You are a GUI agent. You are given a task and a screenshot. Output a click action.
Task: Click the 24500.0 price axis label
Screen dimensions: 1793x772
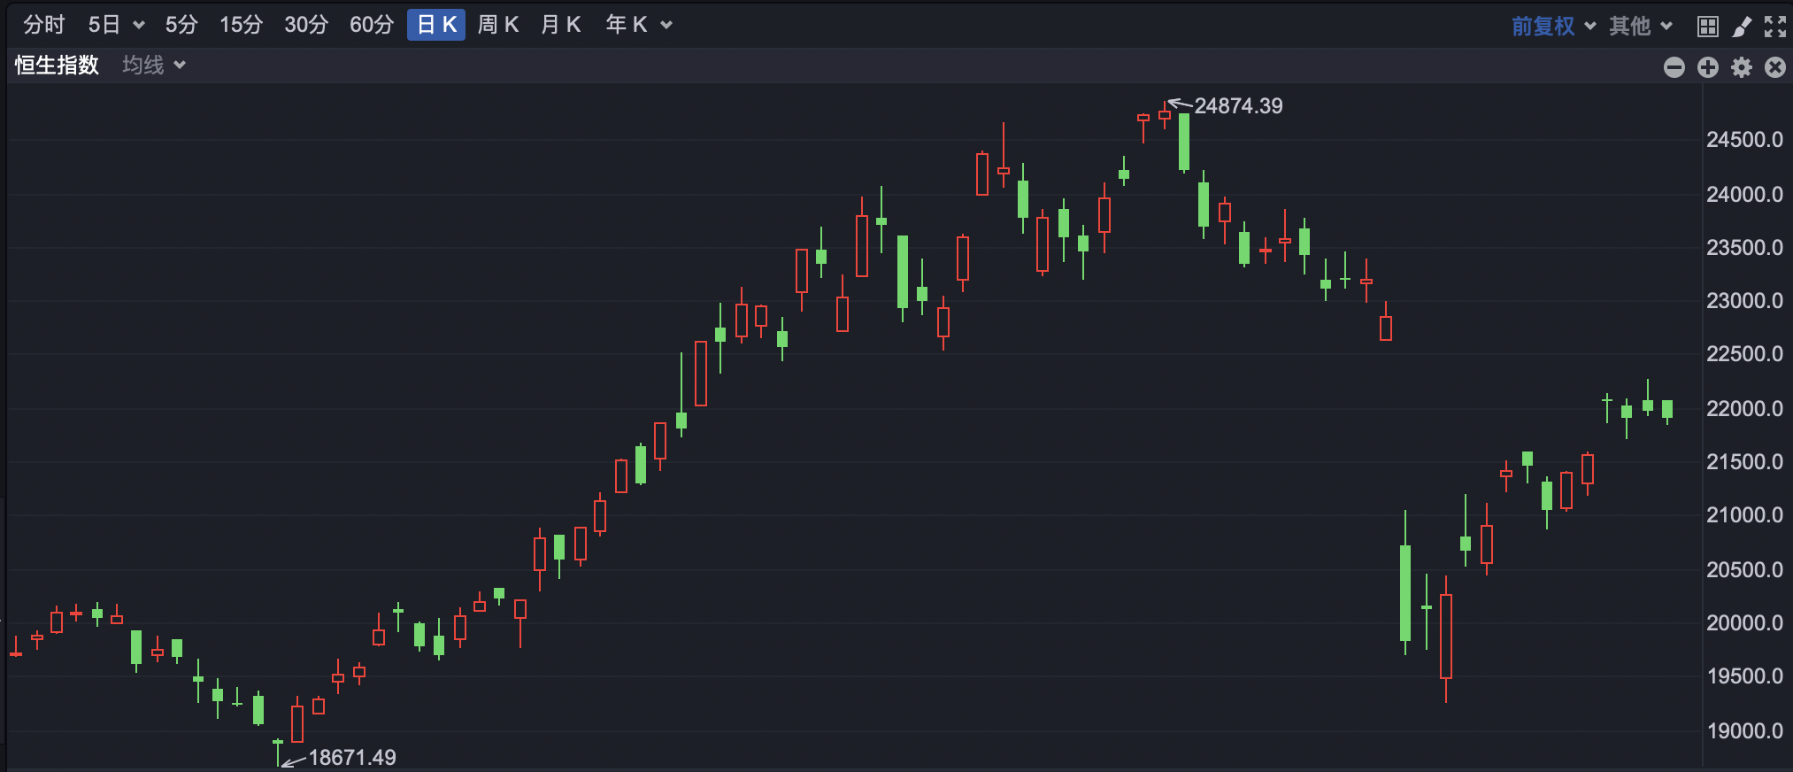point(1744,140)
